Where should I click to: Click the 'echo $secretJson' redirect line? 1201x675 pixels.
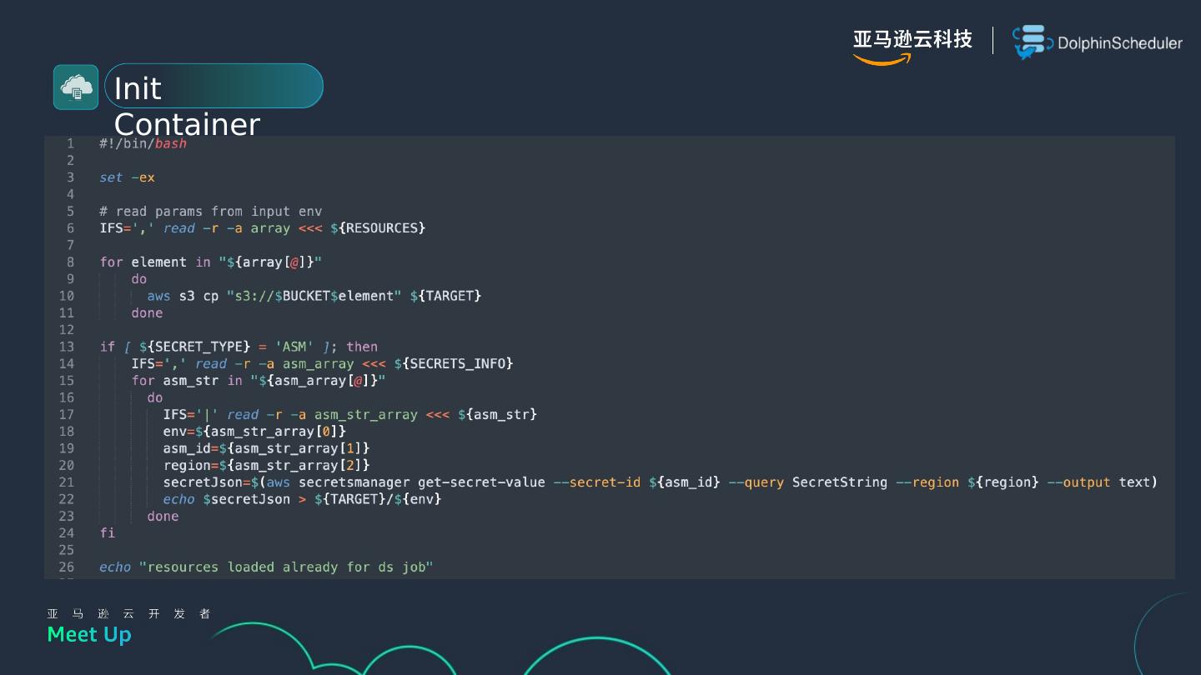(x=302, y=499)
